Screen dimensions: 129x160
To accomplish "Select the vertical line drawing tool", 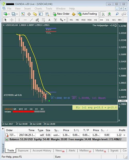I will click(x=19, y=20).
